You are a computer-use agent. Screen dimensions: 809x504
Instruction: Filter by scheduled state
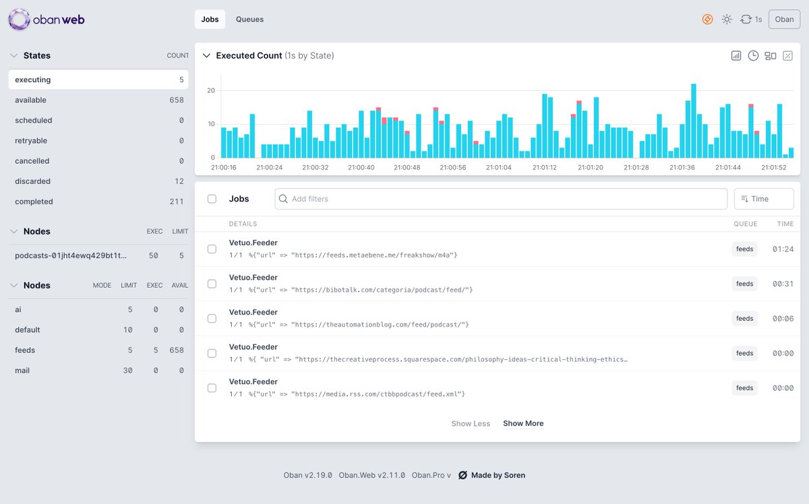point(98,120)
